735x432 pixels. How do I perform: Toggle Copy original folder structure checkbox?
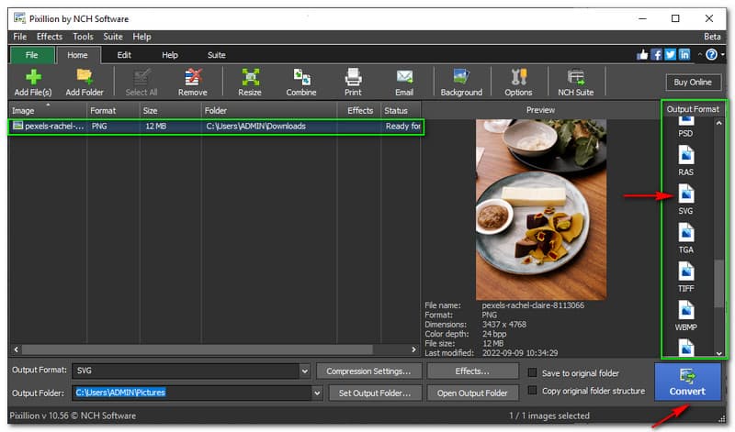click(x=533, y=391)
